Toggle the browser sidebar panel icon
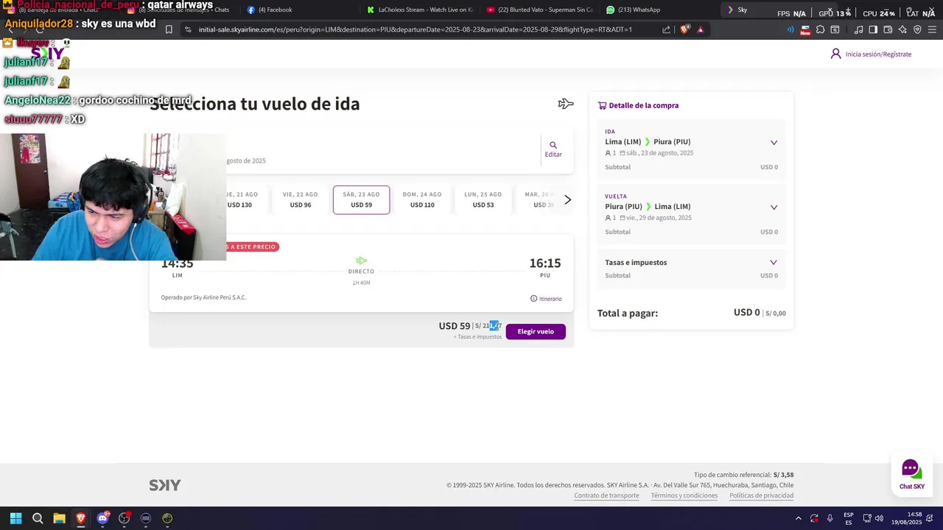This screenshot has width=943, height=530. coord(873,29)
